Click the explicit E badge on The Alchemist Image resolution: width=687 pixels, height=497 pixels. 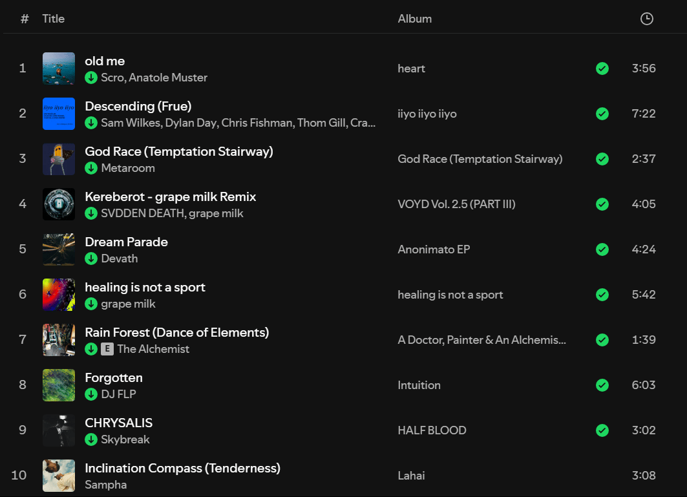[107, 349]
